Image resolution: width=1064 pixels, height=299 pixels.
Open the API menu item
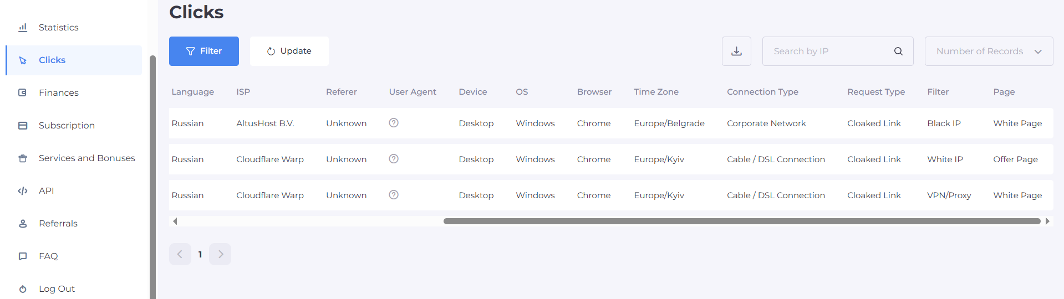tap(46, 191)
